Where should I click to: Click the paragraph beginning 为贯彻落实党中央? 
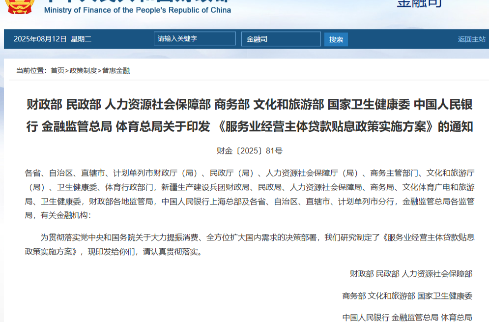pos(250,244)
